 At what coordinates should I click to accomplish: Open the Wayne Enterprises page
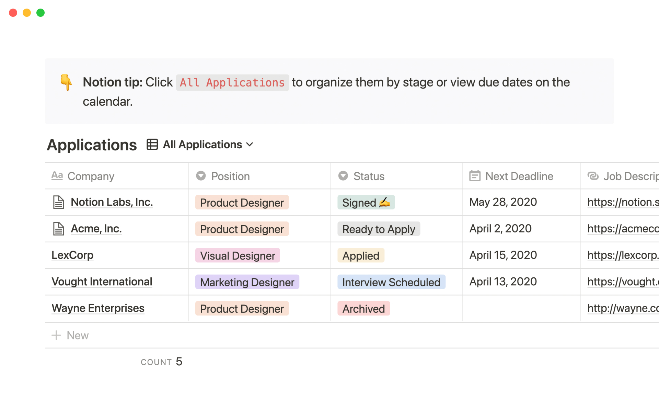click(x=98, y=308)
